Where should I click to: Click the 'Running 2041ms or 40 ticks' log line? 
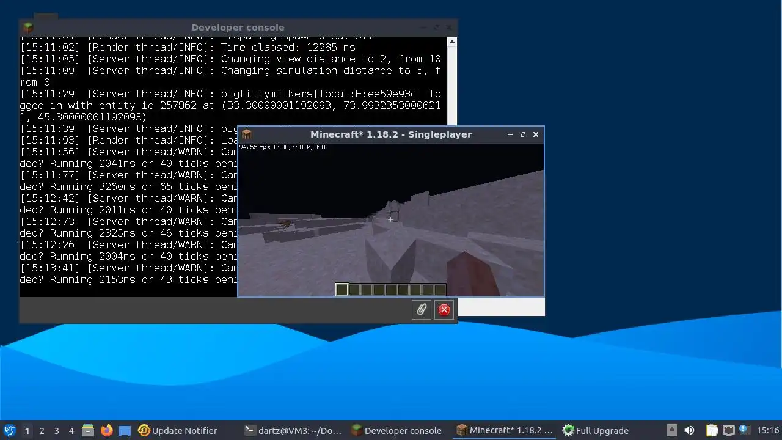click(x=128, y=163)
